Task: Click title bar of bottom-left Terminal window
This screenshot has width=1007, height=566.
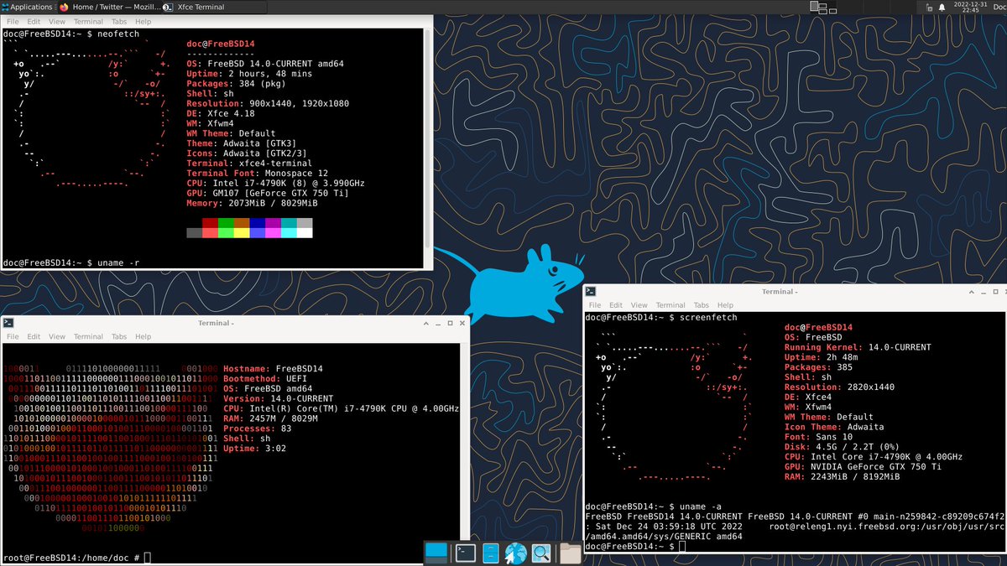Action: (216, 323)
